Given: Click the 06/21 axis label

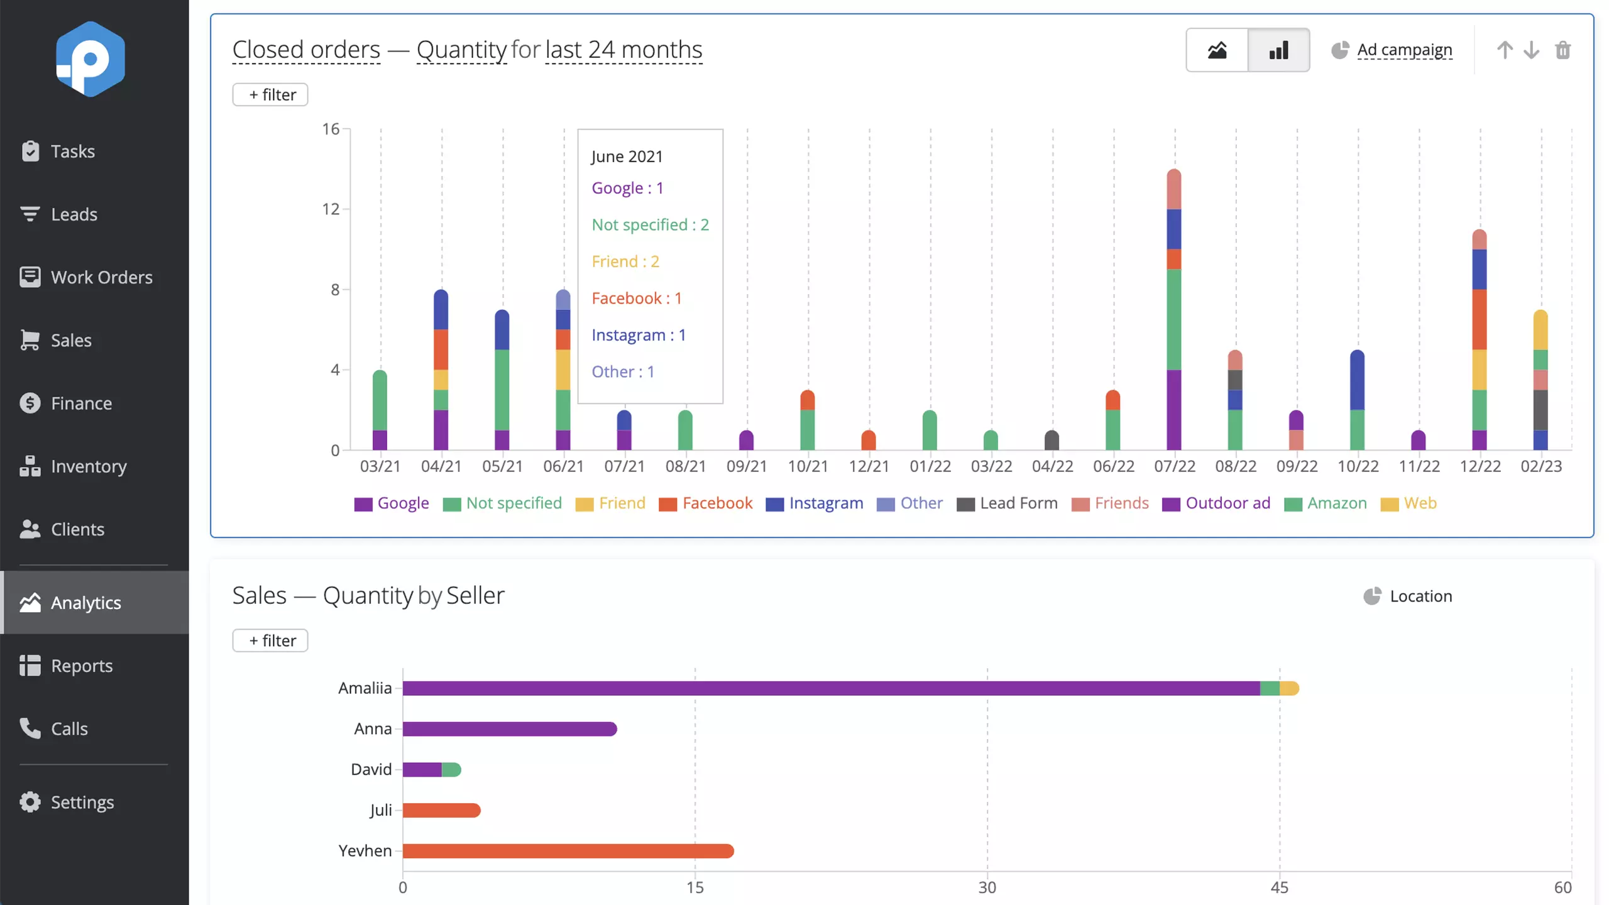Looking at the screenshot, I should point(563,466).
